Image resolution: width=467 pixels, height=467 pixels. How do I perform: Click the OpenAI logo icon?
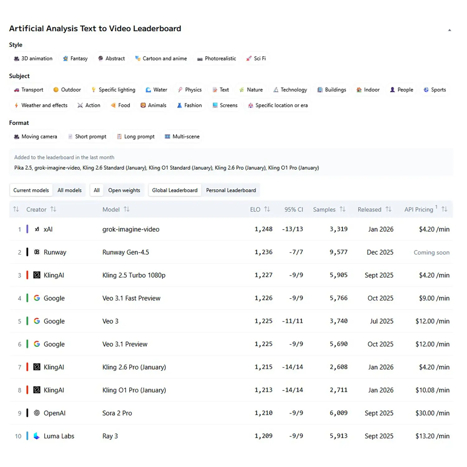37,413
